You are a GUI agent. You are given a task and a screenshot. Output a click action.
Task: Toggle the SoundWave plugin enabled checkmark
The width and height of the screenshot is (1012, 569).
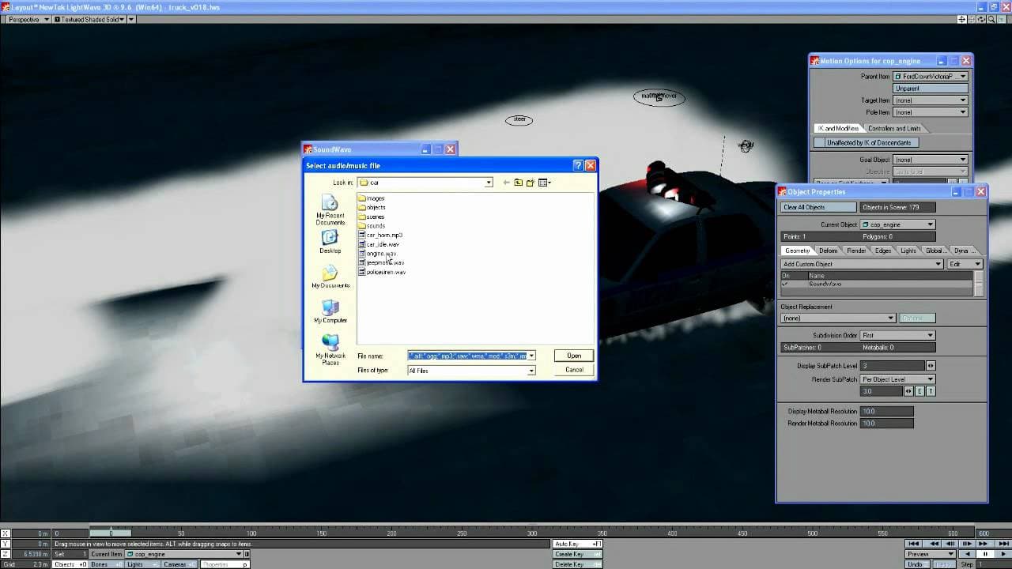point(785,284)
